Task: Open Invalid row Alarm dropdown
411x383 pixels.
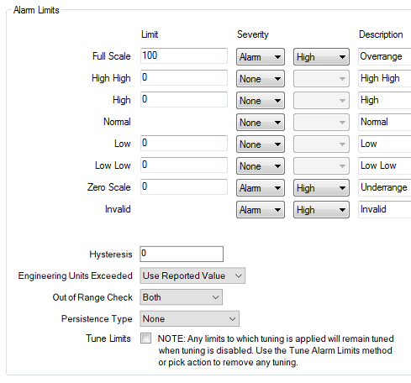Action: pyautogui.click(x=261, y=210)
